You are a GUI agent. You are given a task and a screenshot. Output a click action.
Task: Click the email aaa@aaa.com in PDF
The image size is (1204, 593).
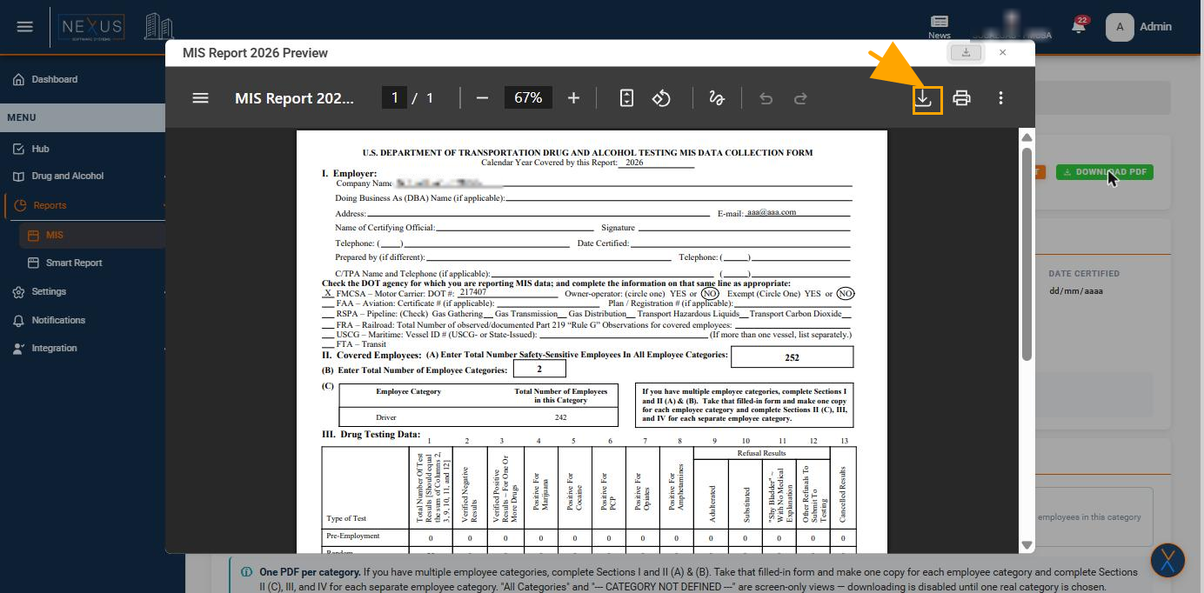(x=771, y=212)
